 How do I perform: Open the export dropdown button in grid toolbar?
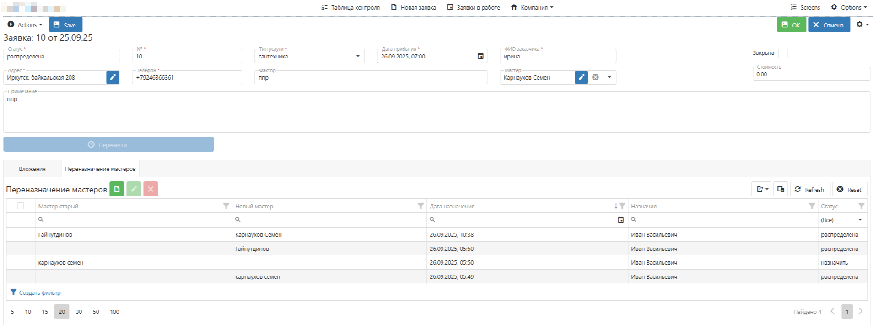tap(761, 189)
